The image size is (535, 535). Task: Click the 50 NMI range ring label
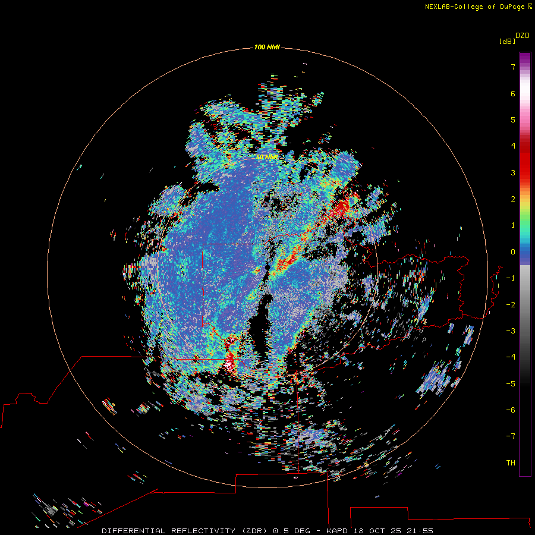pos(267,158)
